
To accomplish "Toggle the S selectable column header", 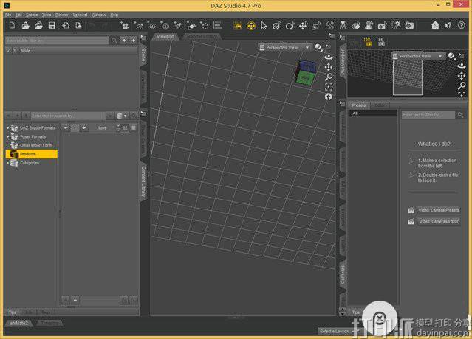I will [x=15, y=51].
